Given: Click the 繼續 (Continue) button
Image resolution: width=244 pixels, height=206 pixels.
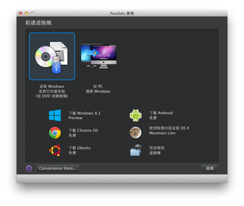Looking at the screenshot, I should pos(210,168).
